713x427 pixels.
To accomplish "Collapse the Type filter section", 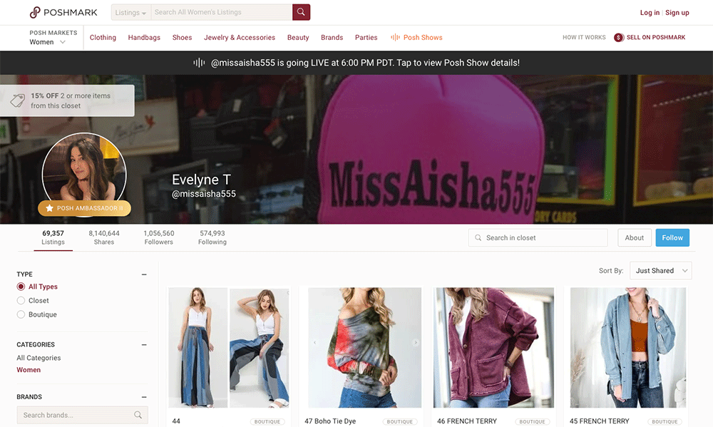I will (x=144, y=274).
